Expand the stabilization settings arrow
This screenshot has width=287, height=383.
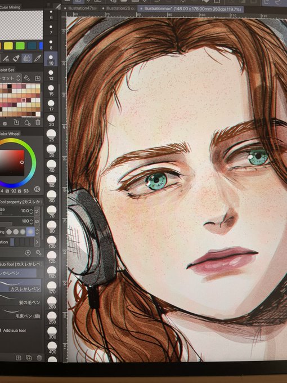[37, 242]
